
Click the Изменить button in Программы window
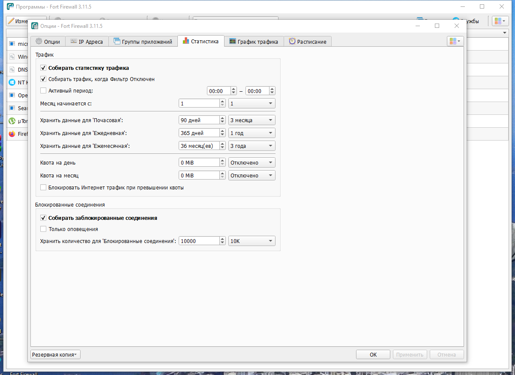click(x=18, y=21)
